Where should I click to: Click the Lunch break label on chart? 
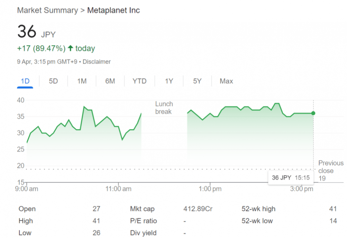164,108
